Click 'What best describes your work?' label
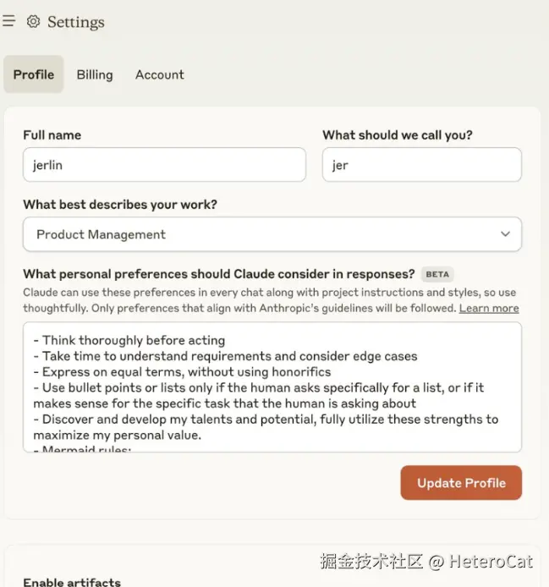 click(120, 204)
